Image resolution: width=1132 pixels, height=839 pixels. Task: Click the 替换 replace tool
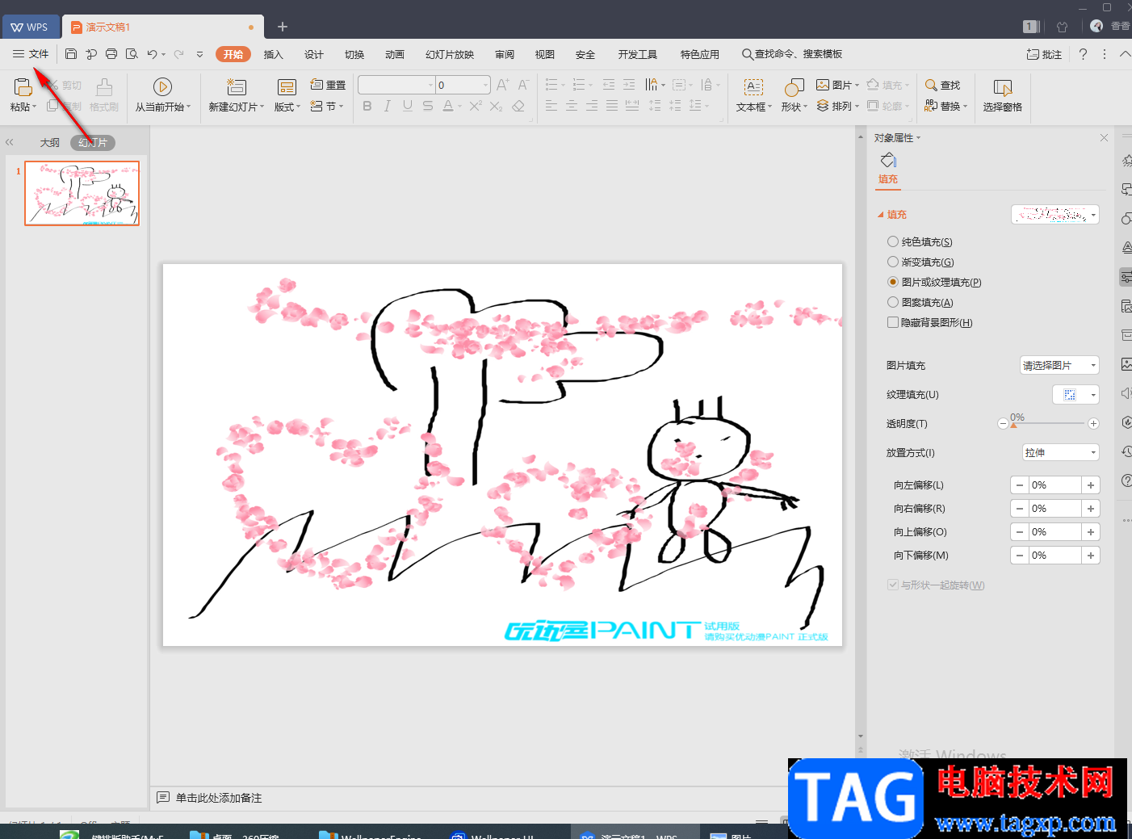[x=945, y=106]
